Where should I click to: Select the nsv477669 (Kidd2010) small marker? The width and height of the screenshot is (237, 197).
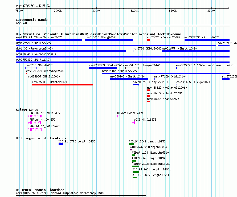(x=155, y=79)
